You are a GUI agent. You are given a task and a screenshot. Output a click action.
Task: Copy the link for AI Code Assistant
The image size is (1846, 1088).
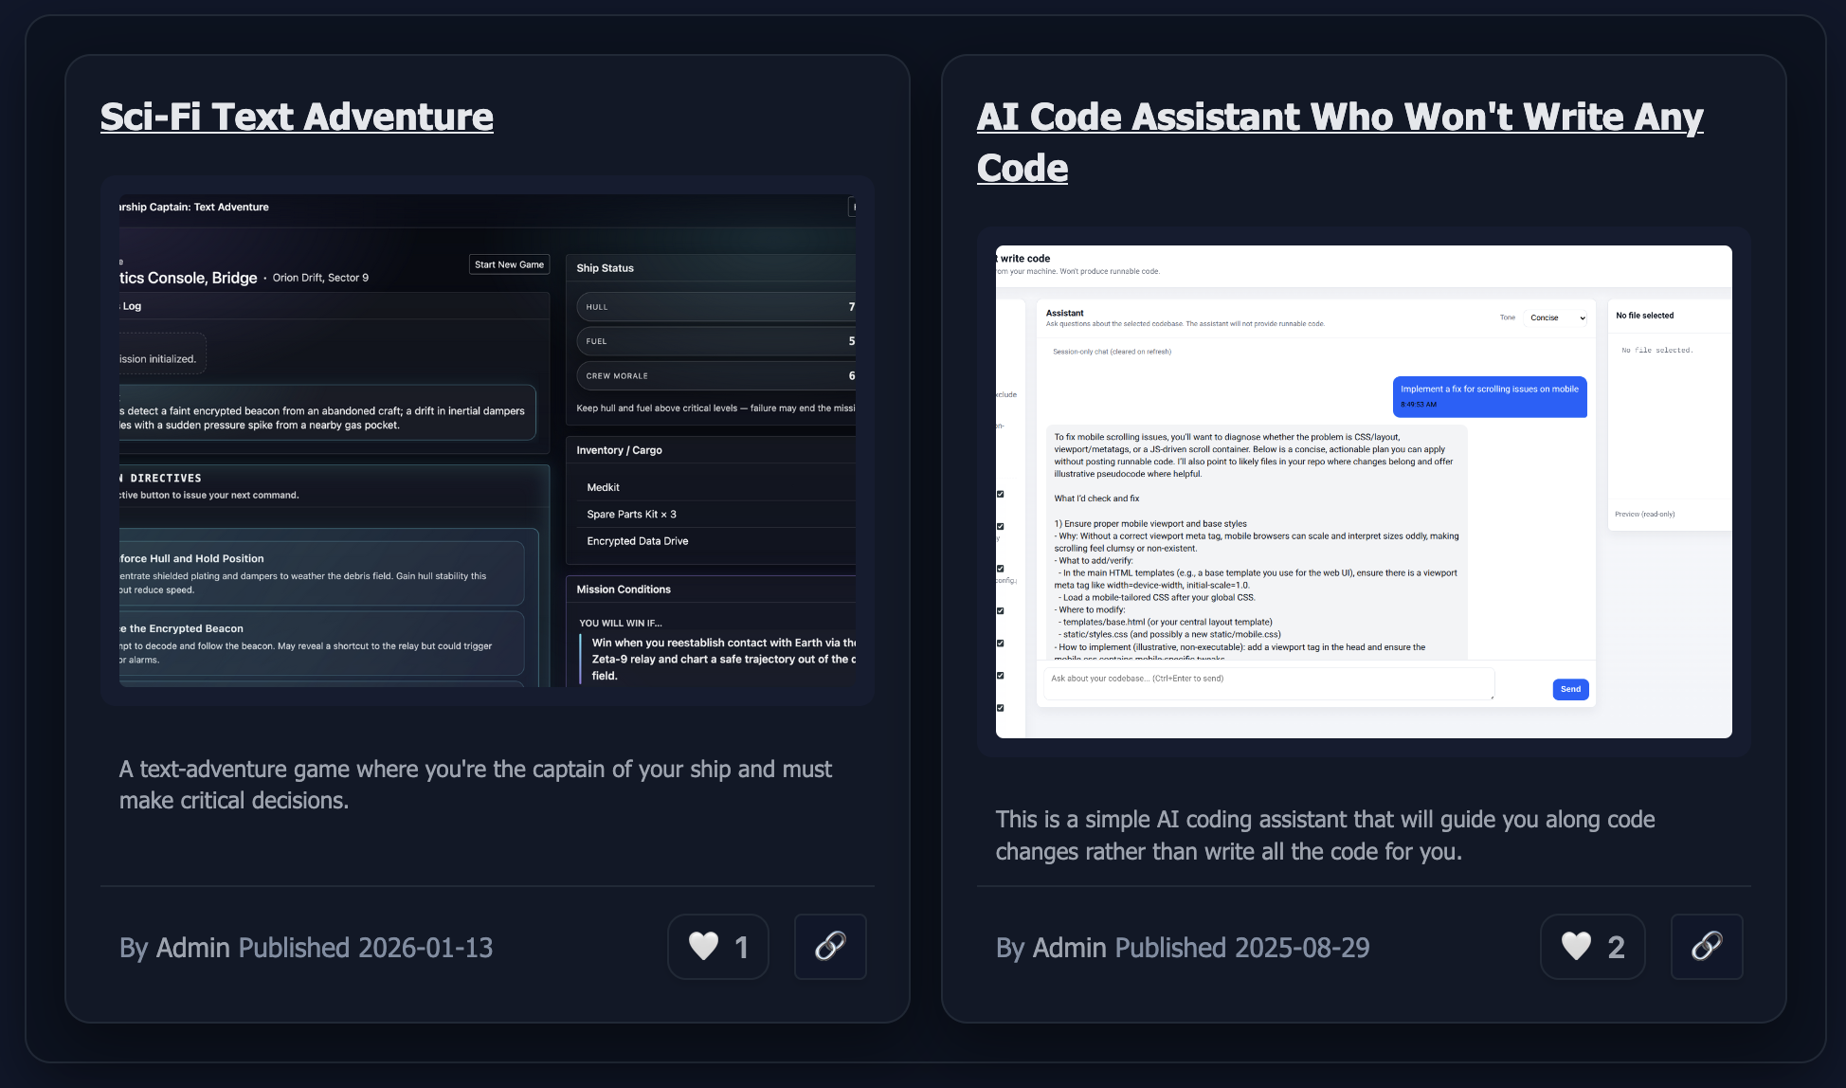click(x=1706, y=946)
